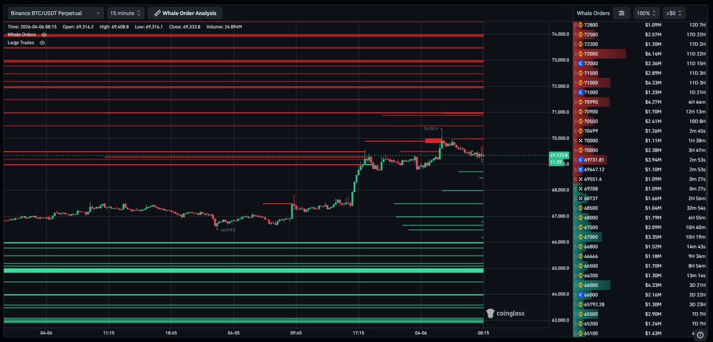Click the 17D 22H duration on the 72500 row

click(x=696, y=34)
